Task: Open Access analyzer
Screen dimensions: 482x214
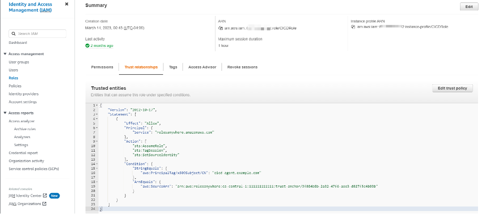Action: coord(21,121)
